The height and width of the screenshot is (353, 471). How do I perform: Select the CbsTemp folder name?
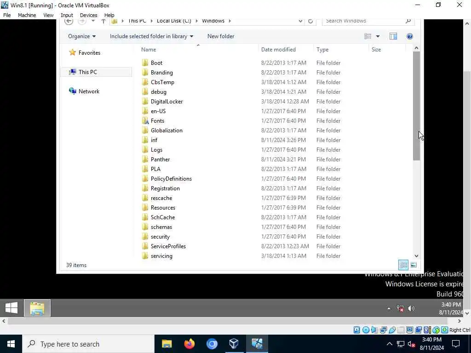[x=162, y=82]
